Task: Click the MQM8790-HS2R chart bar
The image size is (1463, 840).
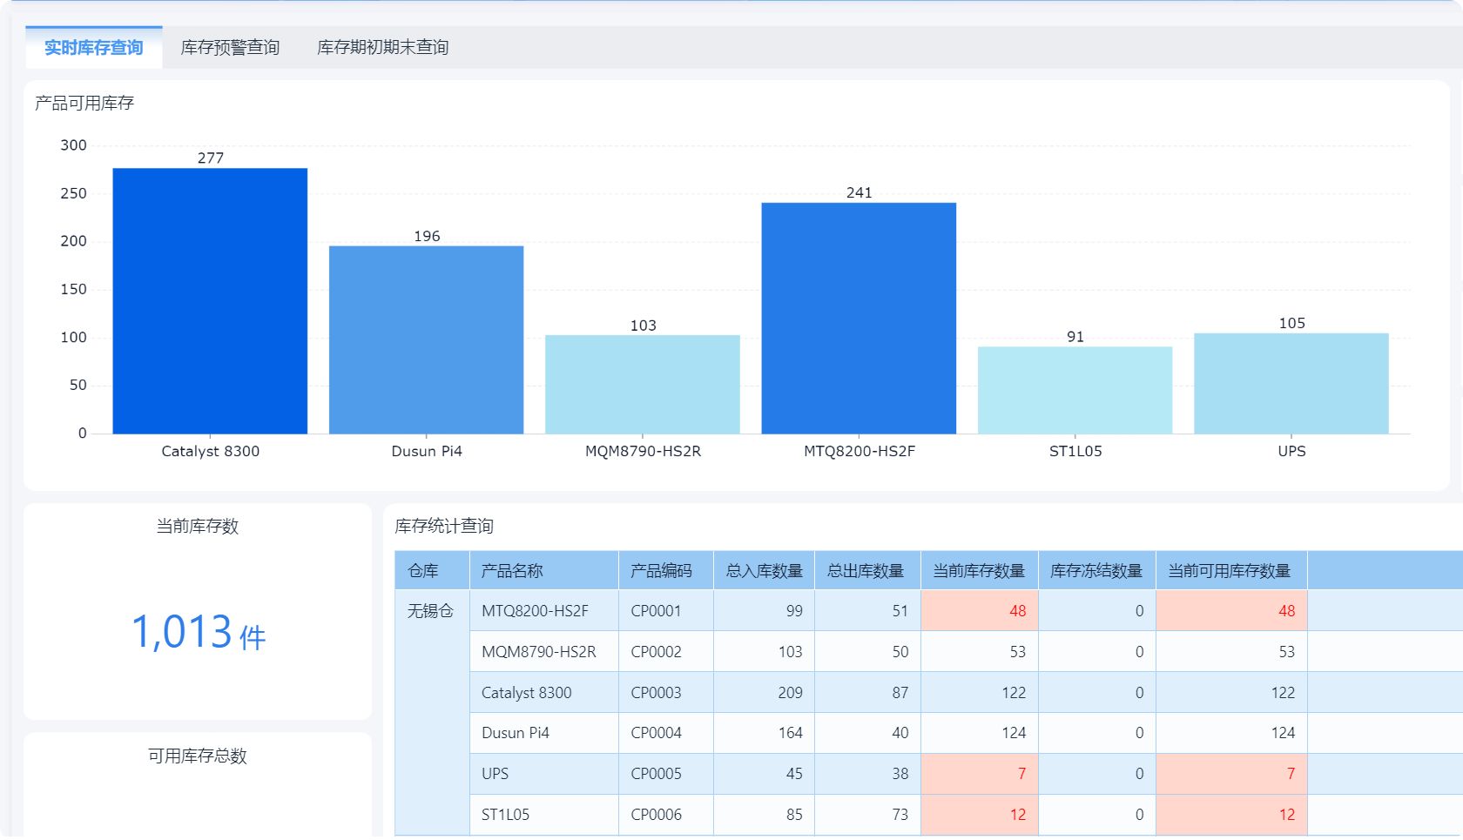Action: coord(643,384)
